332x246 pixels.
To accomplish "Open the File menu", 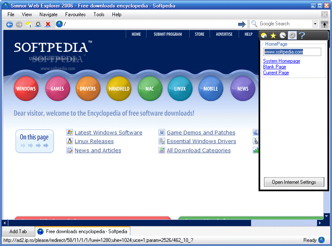I will click(x=11, y=15).
